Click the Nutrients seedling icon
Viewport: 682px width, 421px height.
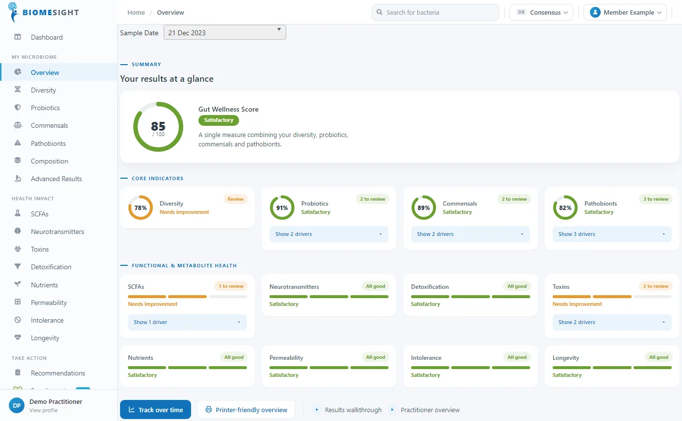[18, 285]
